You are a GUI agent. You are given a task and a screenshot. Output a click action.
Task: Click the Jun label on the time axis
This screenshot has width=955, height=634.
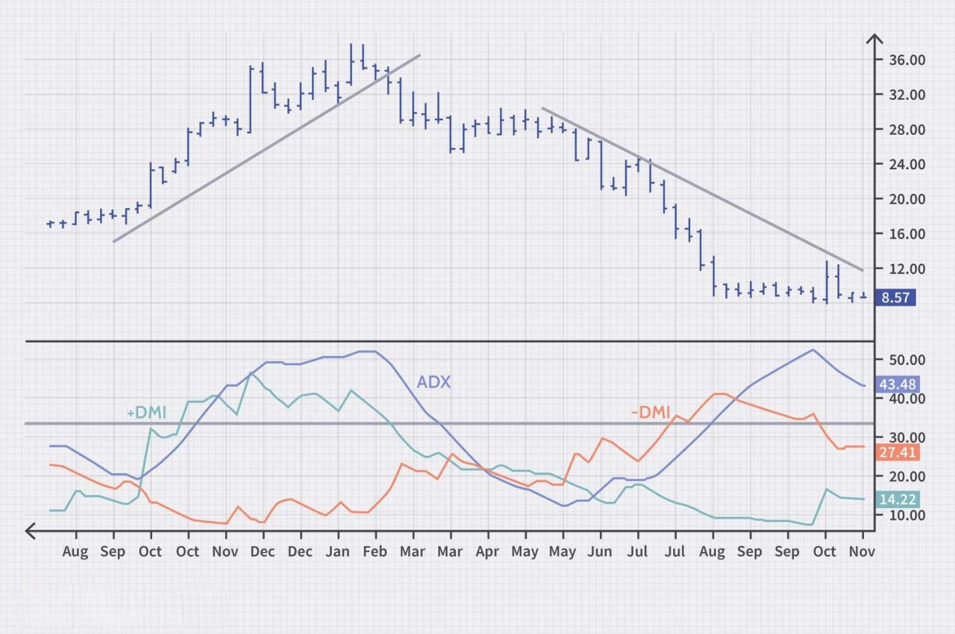(x=600, y=552)
